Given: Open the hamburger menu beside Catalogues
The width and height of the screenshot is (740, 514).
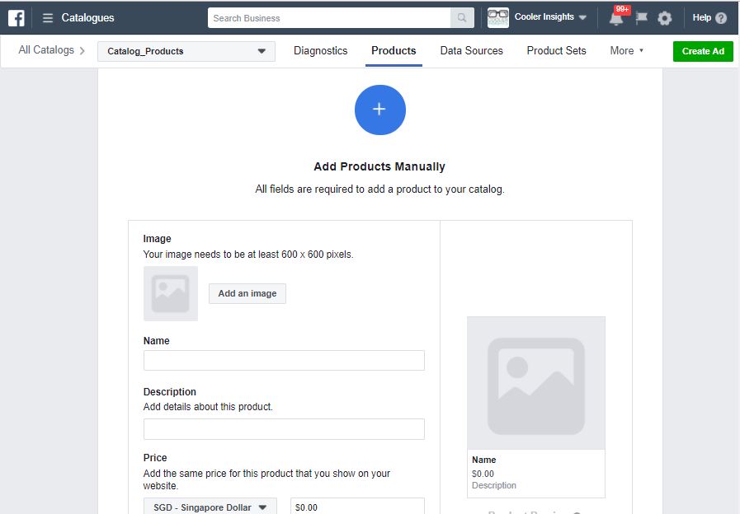Looking at the screenshot, I should 48,18.
